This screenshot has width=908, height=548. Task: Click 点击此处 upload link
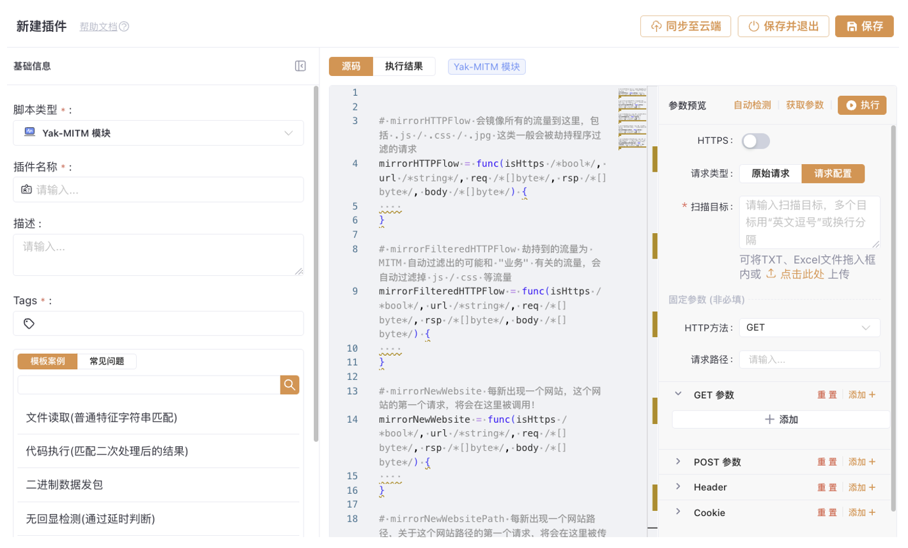pyautogui.click(x=802, y=274)
